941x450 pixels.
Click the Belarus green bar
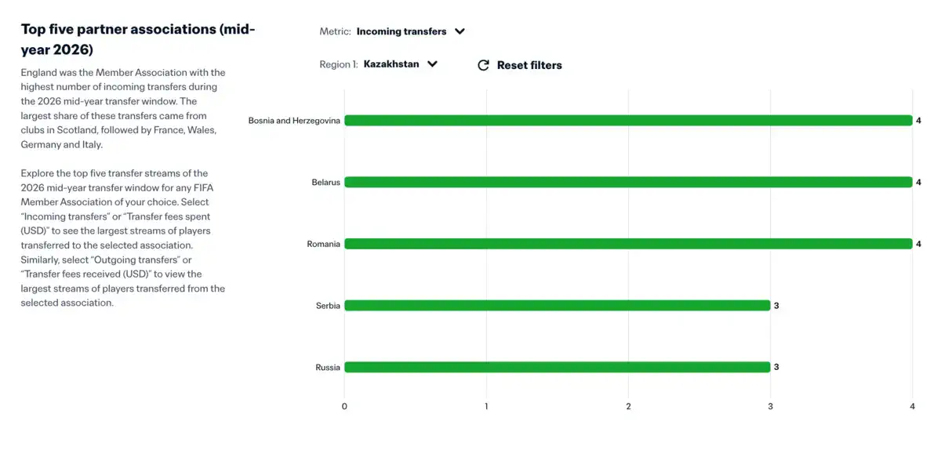[x=628, y=182]
